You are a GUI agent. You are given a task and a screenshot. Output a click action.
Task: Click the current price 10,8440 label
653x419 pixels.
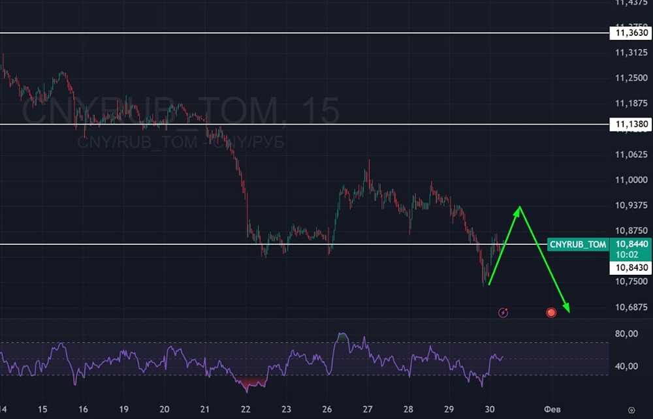click(x=629, y=243)
